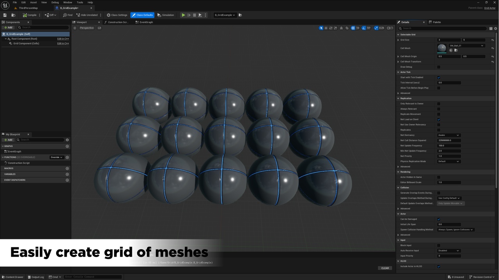Add new macro with the plus icon

pos(67,168)
